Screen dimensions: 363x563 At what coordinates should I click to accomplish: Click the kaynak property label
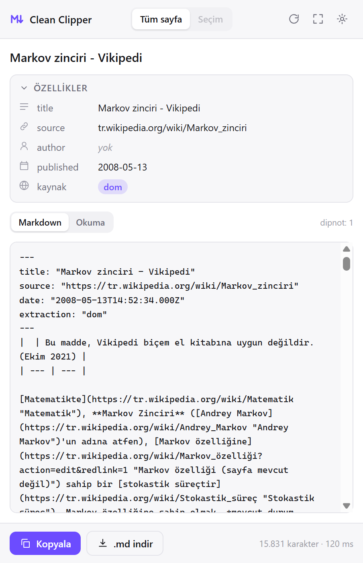[x=52, y=187]
